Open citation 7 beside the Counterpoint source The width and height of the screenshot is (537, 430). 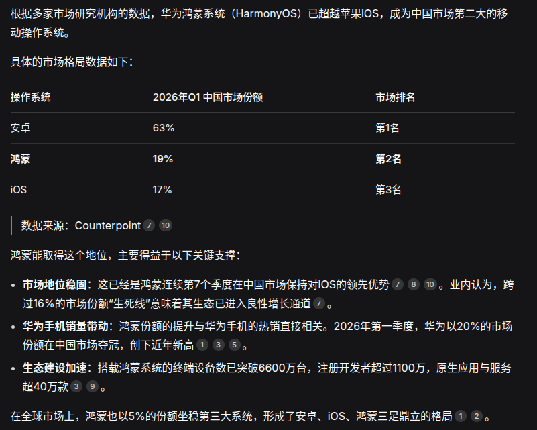149,225
